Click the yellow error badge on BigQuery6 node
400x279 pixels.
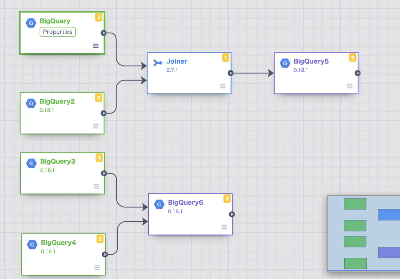point(227,199)
